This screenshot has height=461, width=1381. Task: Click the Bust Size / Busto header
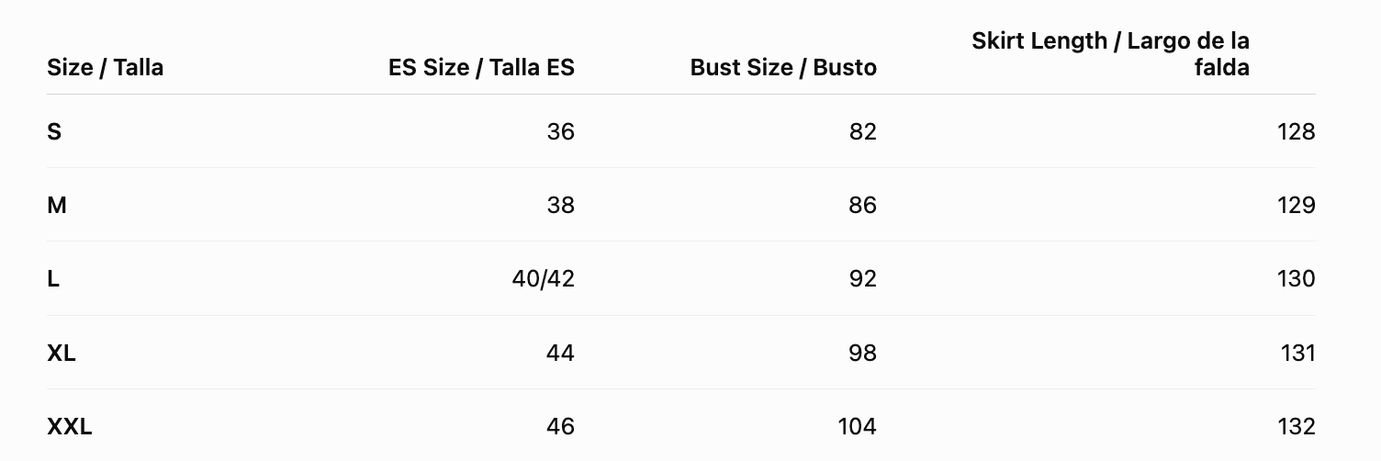pos(783,67)
